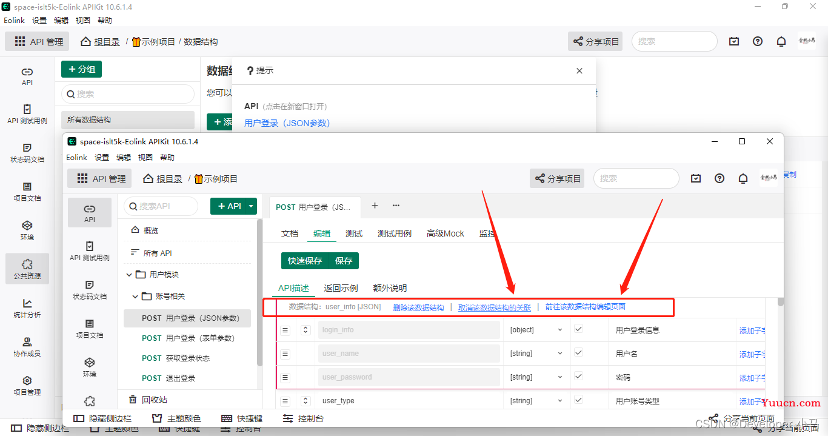Select 公共资源 in back window sidebar
The height and width of the screenshot is (436, 828).
pyautogui.click(x=27, y=269)
